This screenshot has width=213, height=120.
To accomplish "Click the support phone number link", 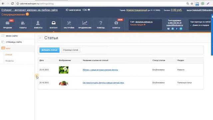I will (x=174, y=23).
